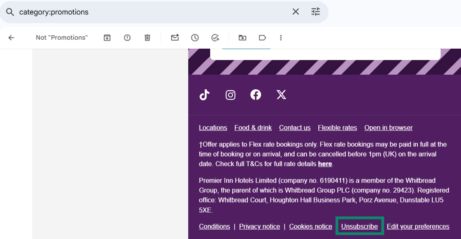The width and height of the screenshot is (461, 239).
Task: Report the email as spam
Action: [127, 37]
